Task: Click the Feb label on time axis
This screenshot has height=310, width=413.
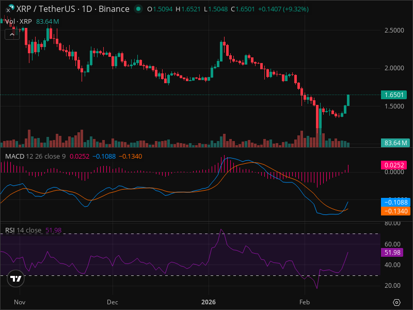Action: point(305,302)
